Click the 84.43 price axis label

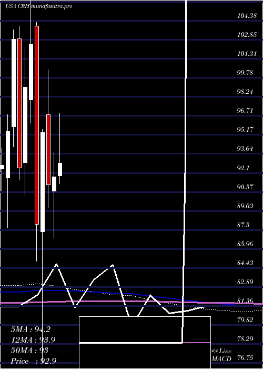coord(246,263)
